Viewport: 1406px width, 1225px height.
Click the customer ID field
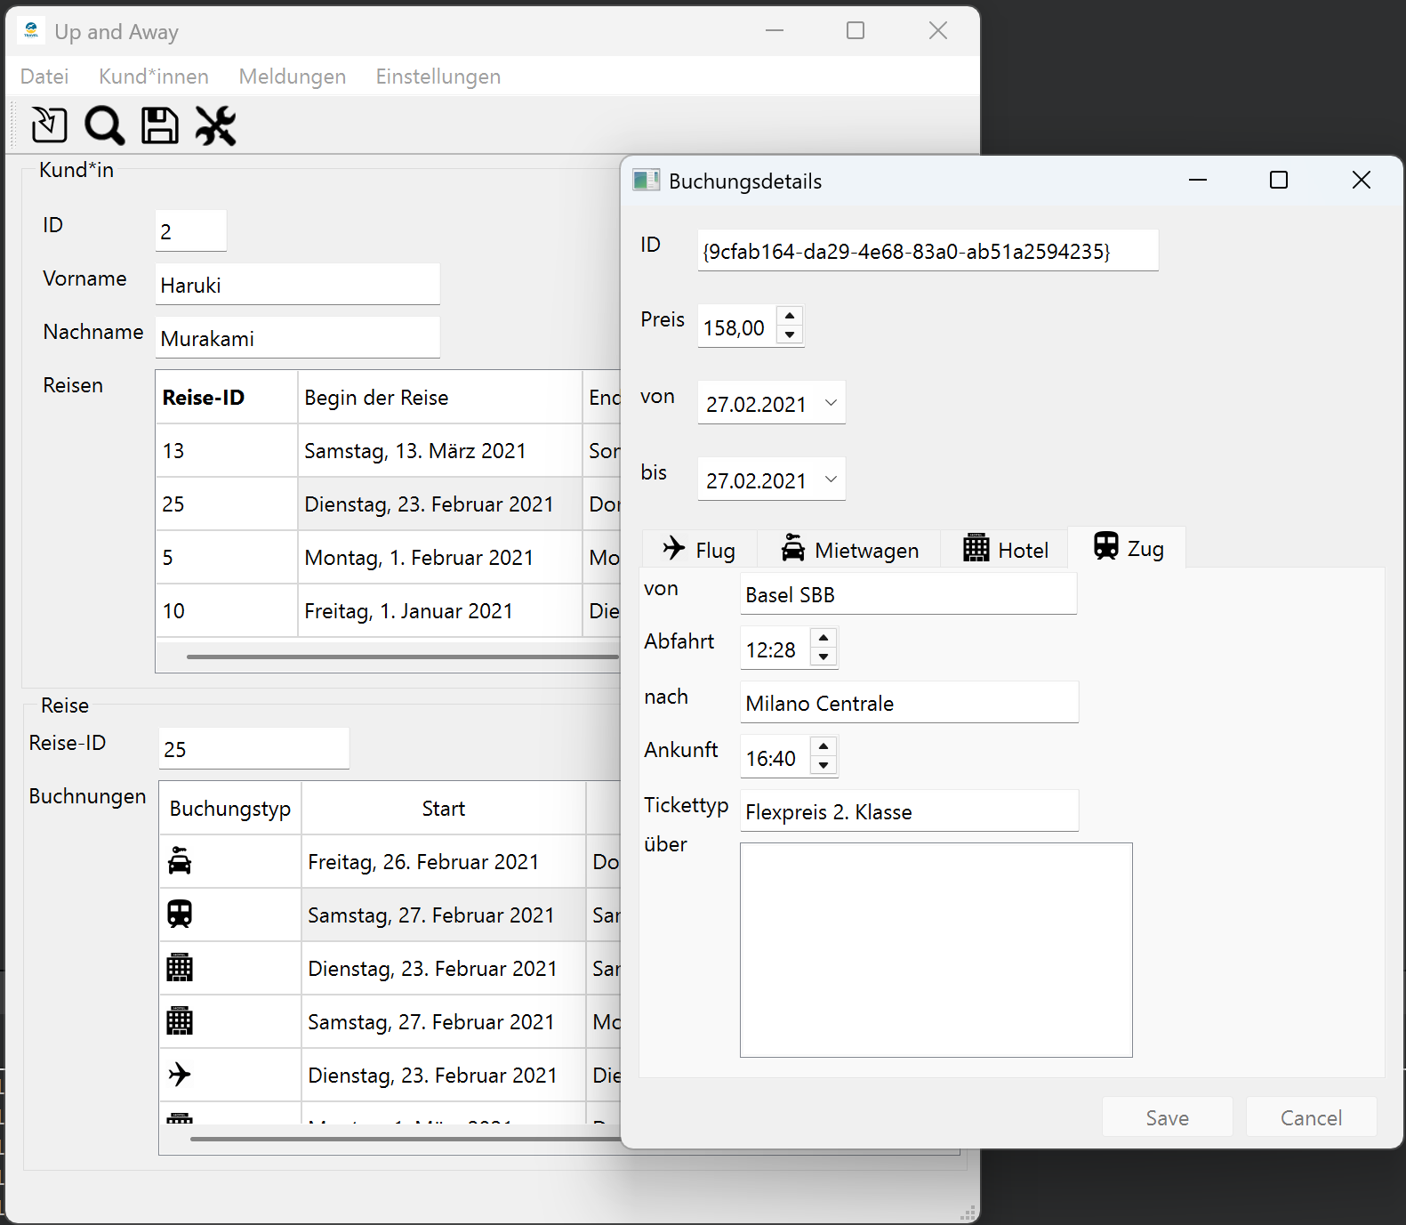[x=190, y=231]
